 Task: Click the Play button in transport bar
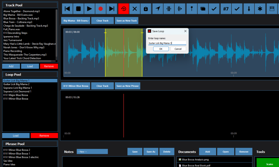(89, 9)
